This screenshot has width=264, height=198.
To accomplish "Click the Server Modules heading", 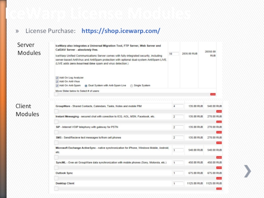I will [x=29, y=49].
